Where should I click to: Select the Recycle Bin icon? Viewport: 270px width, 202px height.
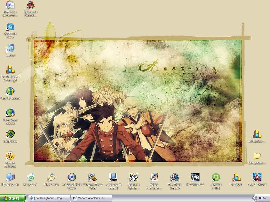(31, 177)
